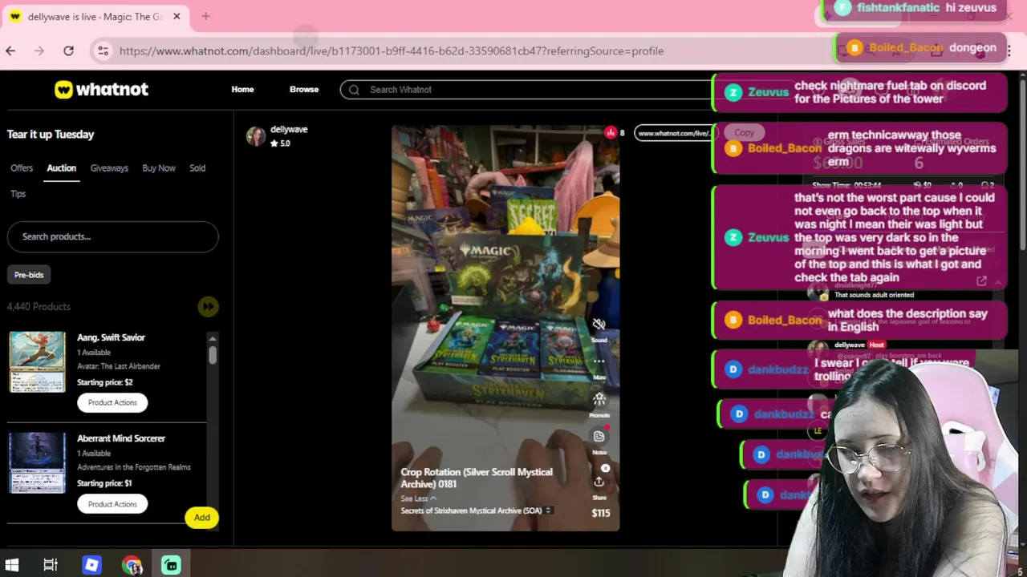Click the Share icon on video
The height and width of the screenshot is (577, 1027).
[599, 482]
